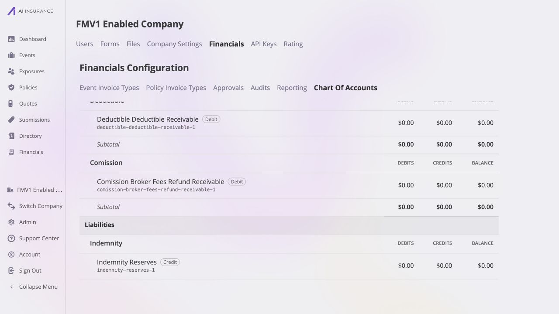Switch to the Users tab
Viewport: 559px width, 314px height.
coord(85,44)
